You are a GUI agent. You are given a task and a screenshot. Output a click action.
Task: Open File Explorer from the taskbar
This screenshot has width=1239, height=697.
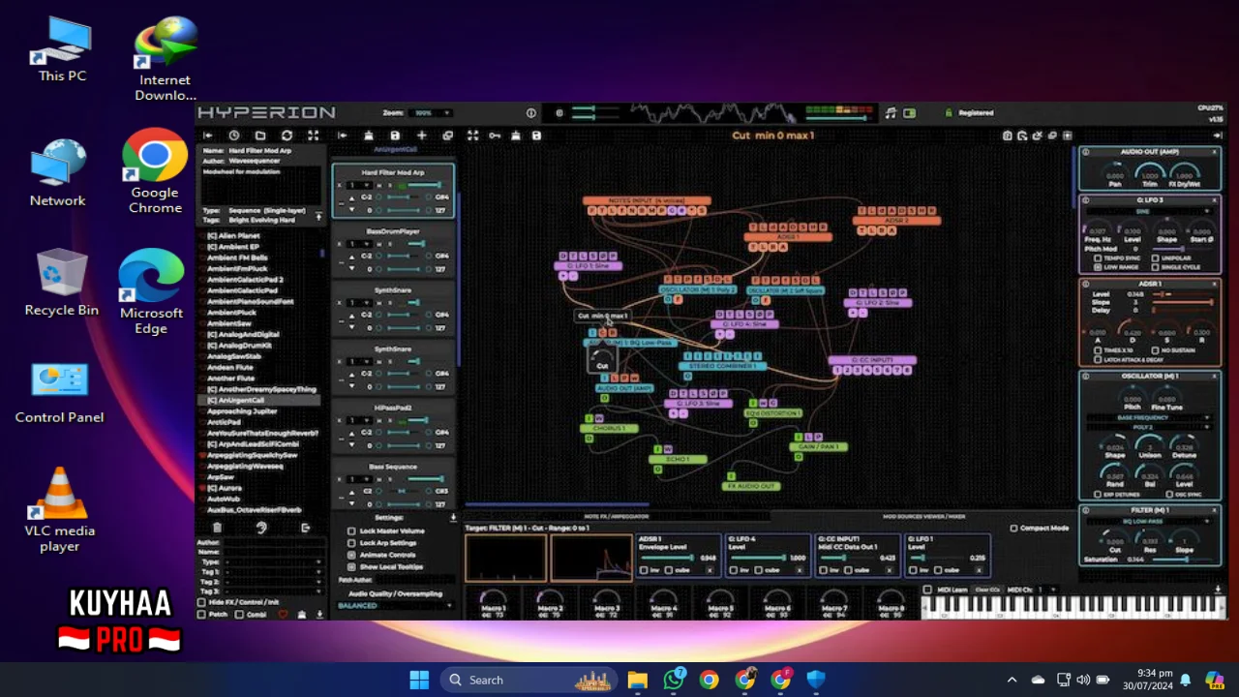coord(637,680)
